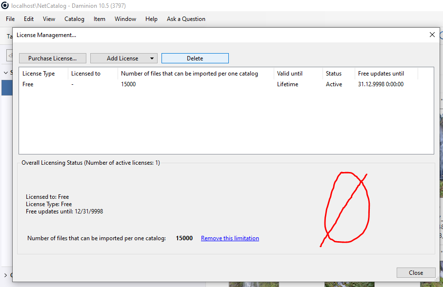This screenshot has height=287, width=443.
Task: Click the Close button at dialog bottom
Action: tap(416, 273)
